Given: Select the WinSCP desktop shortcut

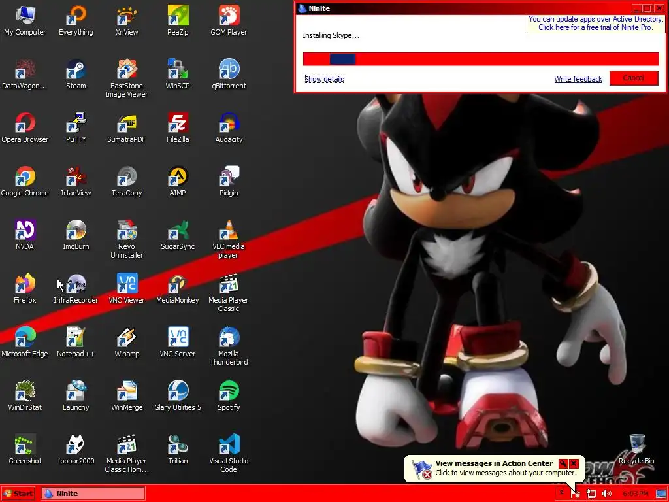Looking at the screenshot, I should click(x=178, y=75).
